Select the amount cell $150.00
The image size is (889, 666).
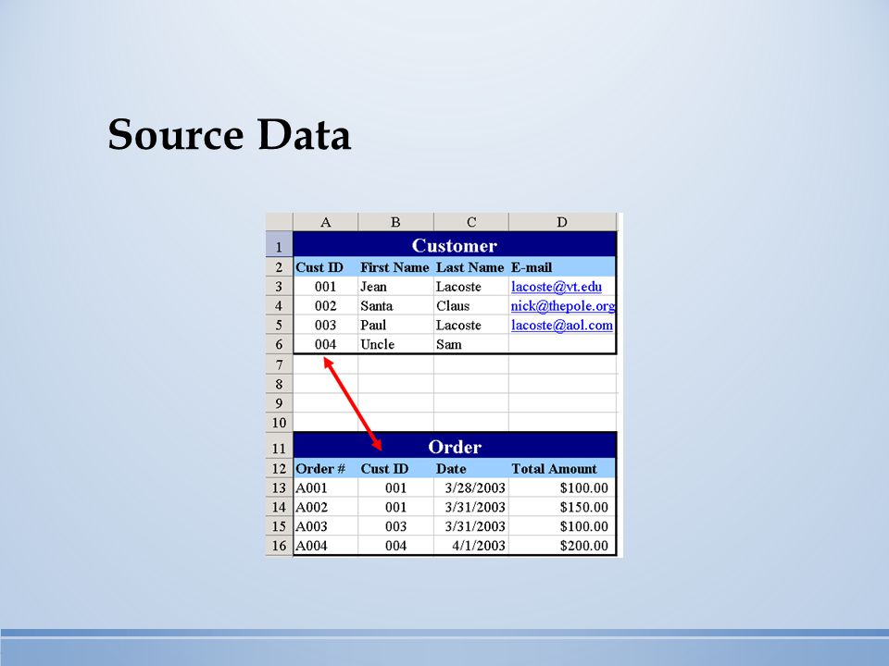click(562, 507)
